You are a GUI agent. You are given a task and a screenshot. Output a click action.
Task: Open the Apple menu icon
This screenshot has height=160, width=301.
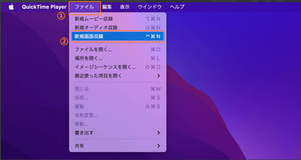(11, 7)
